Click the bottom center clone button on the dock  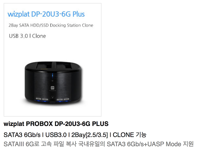(x=53, y=100)
